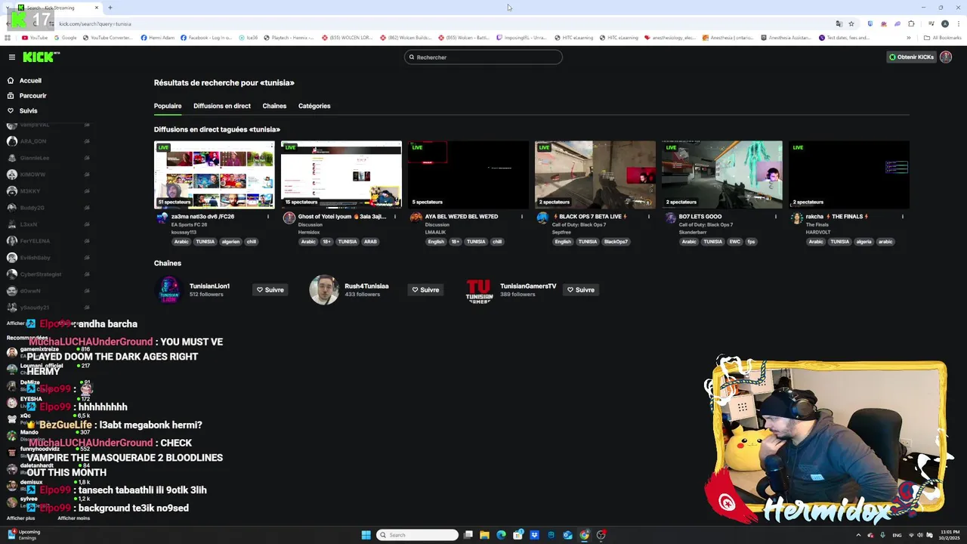Click the BlackOps7 tag
Screen dimensions: 967x544
coord(616,242)
